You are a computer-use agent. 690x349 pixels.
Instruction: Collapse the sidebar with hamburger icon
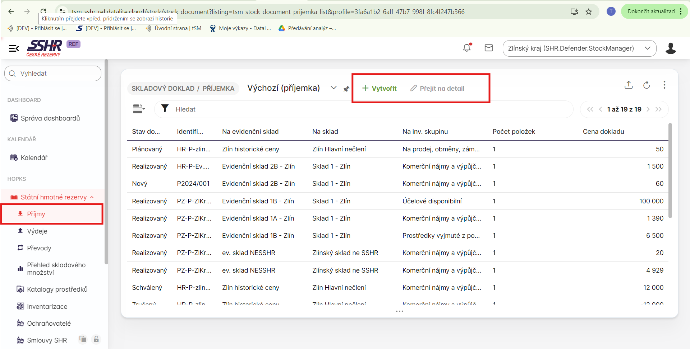14,48
